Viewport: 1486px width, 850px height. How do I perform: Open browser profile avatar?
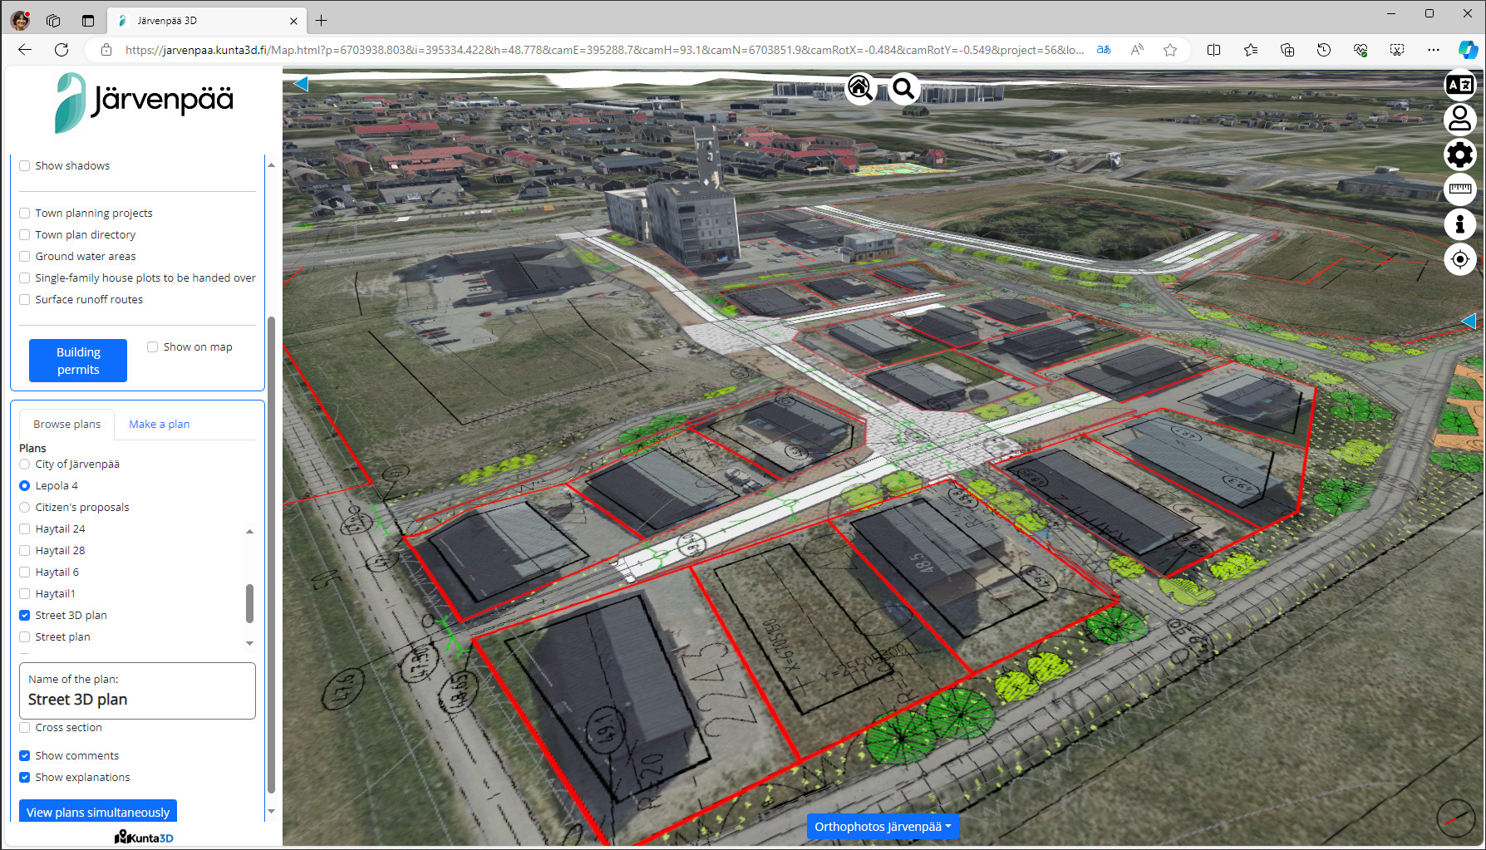coord(21,21)
